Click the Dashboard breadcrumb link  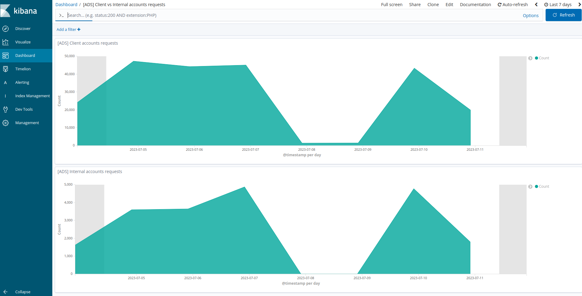coord(66,5)
